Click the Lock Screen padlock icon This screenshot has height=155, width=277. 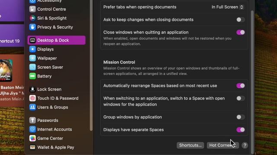pyautogui.click(x=32, y=89)
